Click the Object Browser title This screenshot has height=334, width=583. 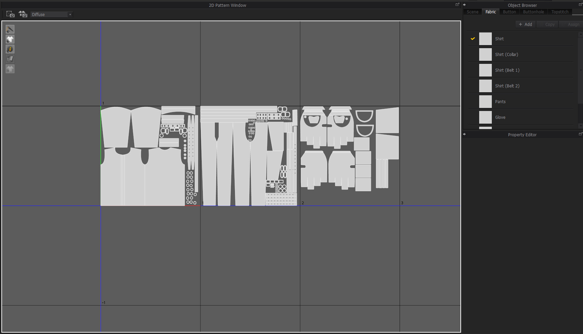[522, 5]
